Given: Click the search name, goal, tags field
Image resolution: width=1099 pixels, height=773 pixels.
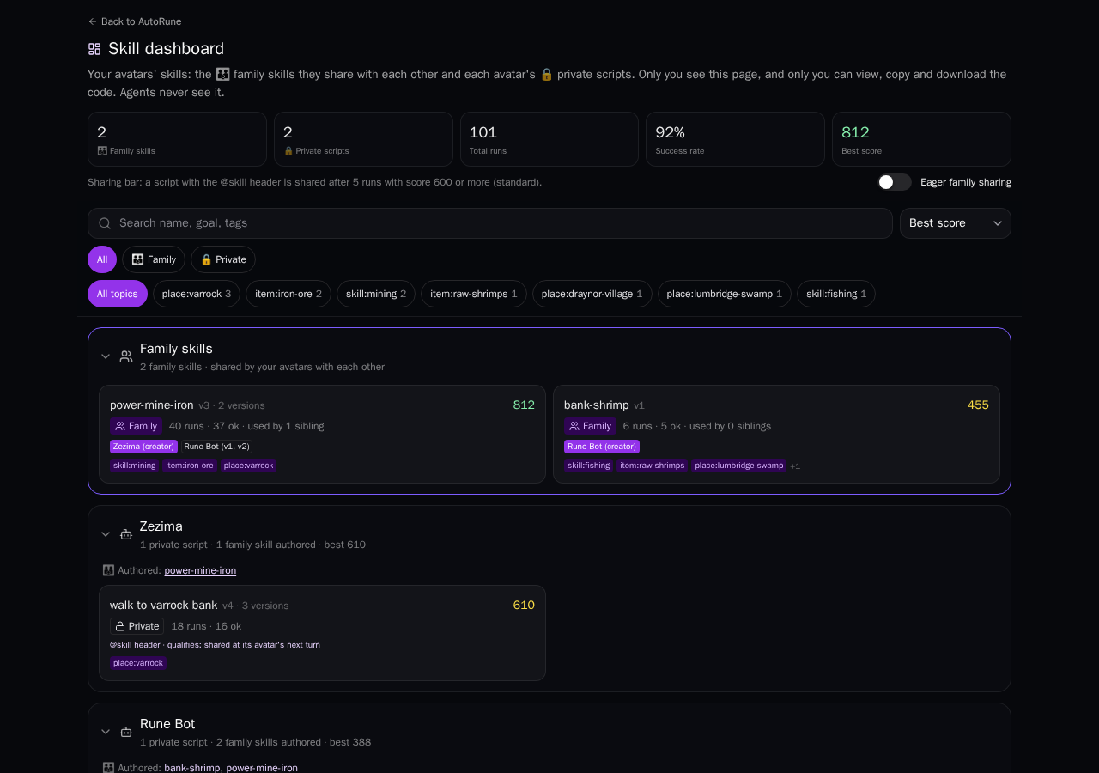Looking at the screenshot, I should [x=490, y=223].
